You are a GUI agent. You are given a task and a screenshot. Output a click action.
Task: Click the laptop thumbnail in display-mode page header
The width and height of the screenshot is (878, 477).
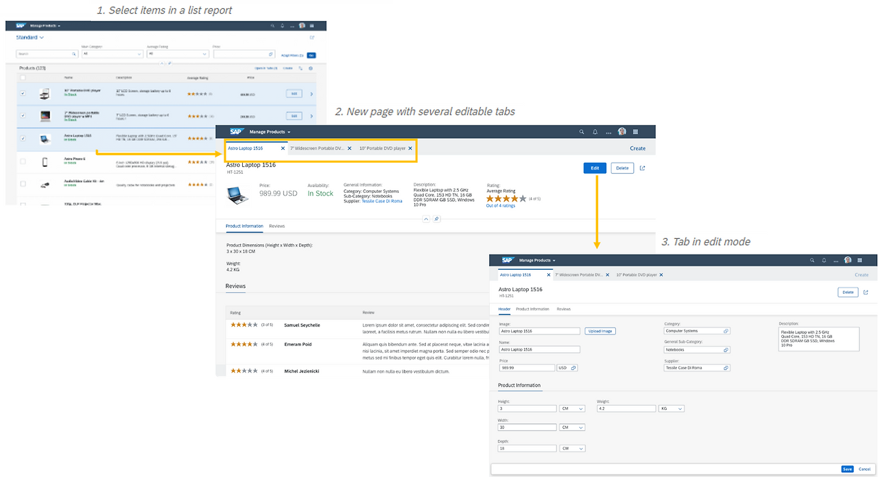tap(237, 194)
